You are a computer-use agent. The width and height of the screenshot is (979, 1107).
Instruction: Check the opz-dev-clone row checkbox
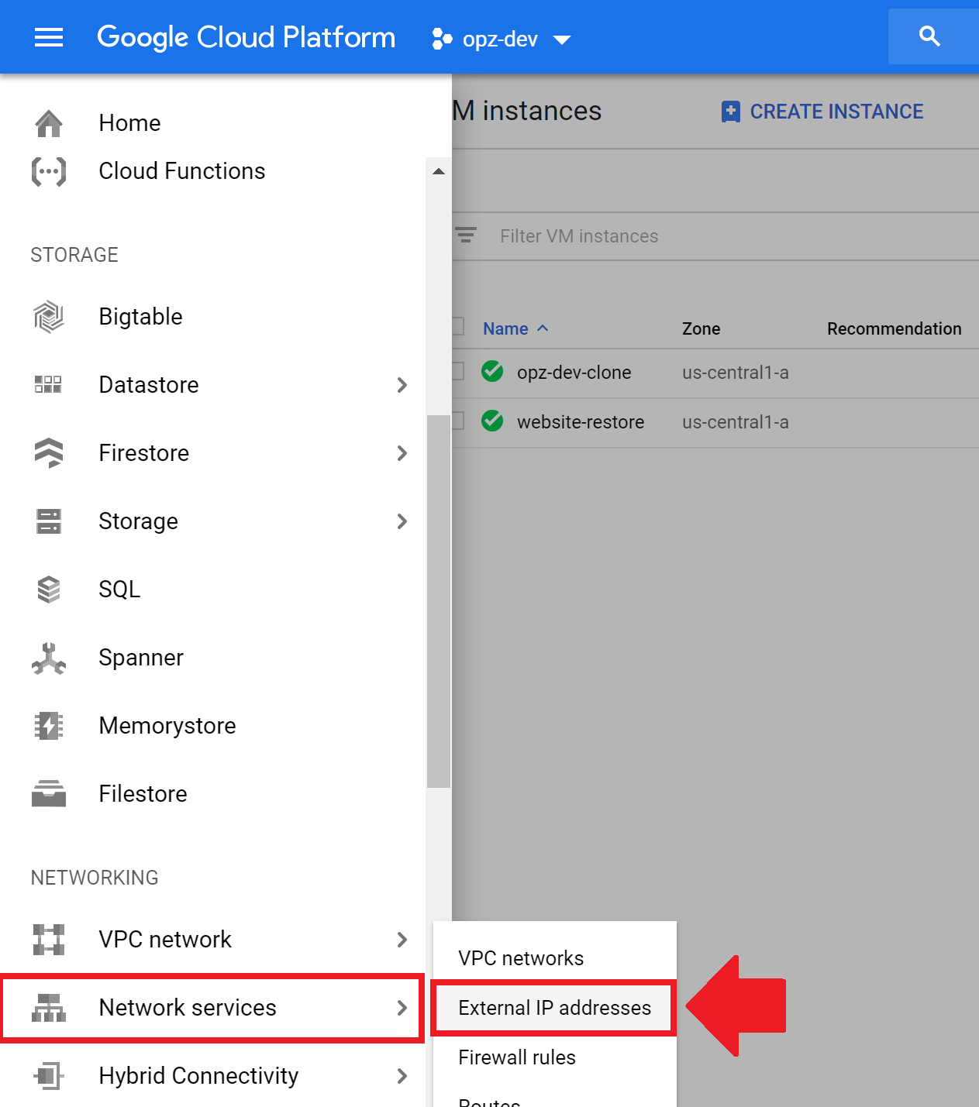(x=458, y=372)
